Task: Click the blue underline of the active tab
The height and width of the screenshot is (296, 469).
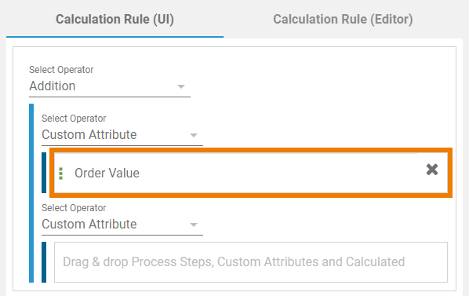Action: (115, 37)
